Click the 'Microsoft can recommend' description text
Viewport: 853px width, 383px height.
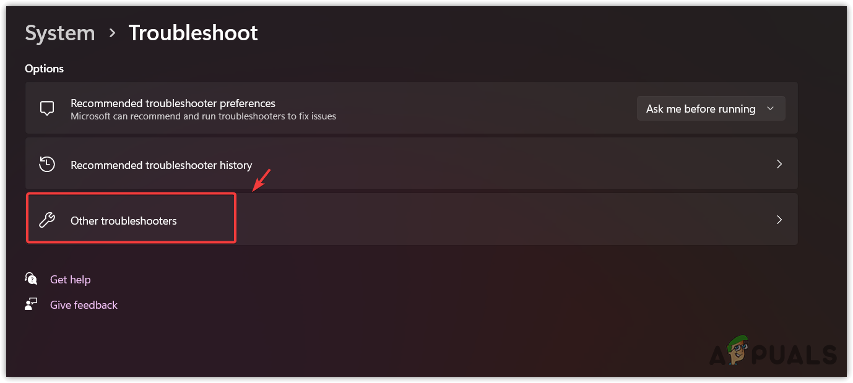(203, 116)
